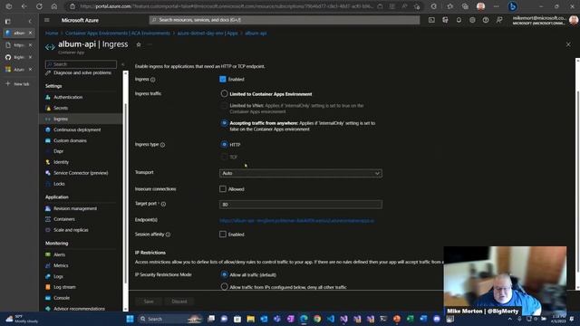
Task: Click the Locks icon in sidebar
Action: coord(48,184)
